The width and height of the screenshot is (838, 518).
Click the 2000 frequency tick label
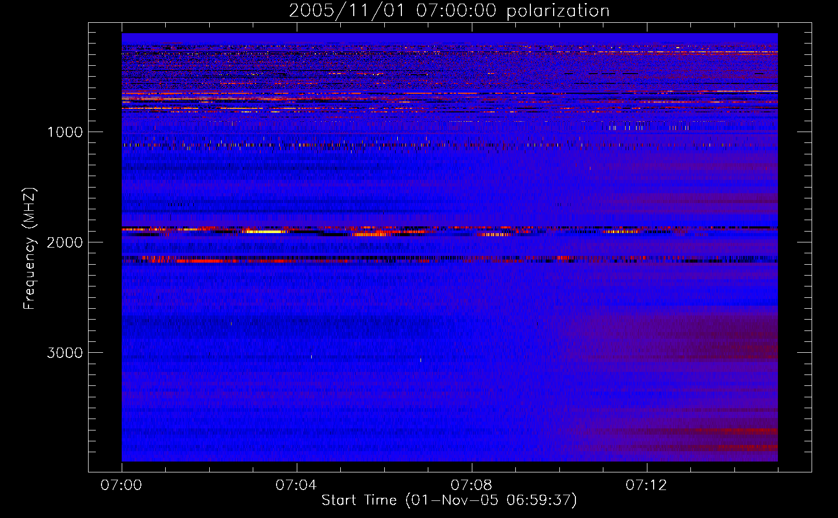65,242
